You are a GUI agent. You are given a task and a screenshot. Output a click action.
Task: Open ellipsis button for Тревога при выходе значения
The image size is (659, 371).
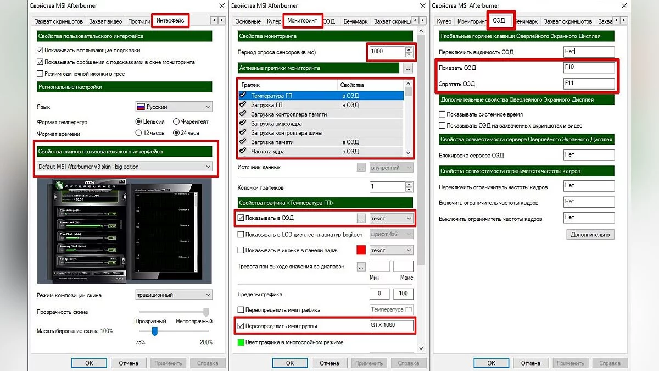click(x=361, y=267)
